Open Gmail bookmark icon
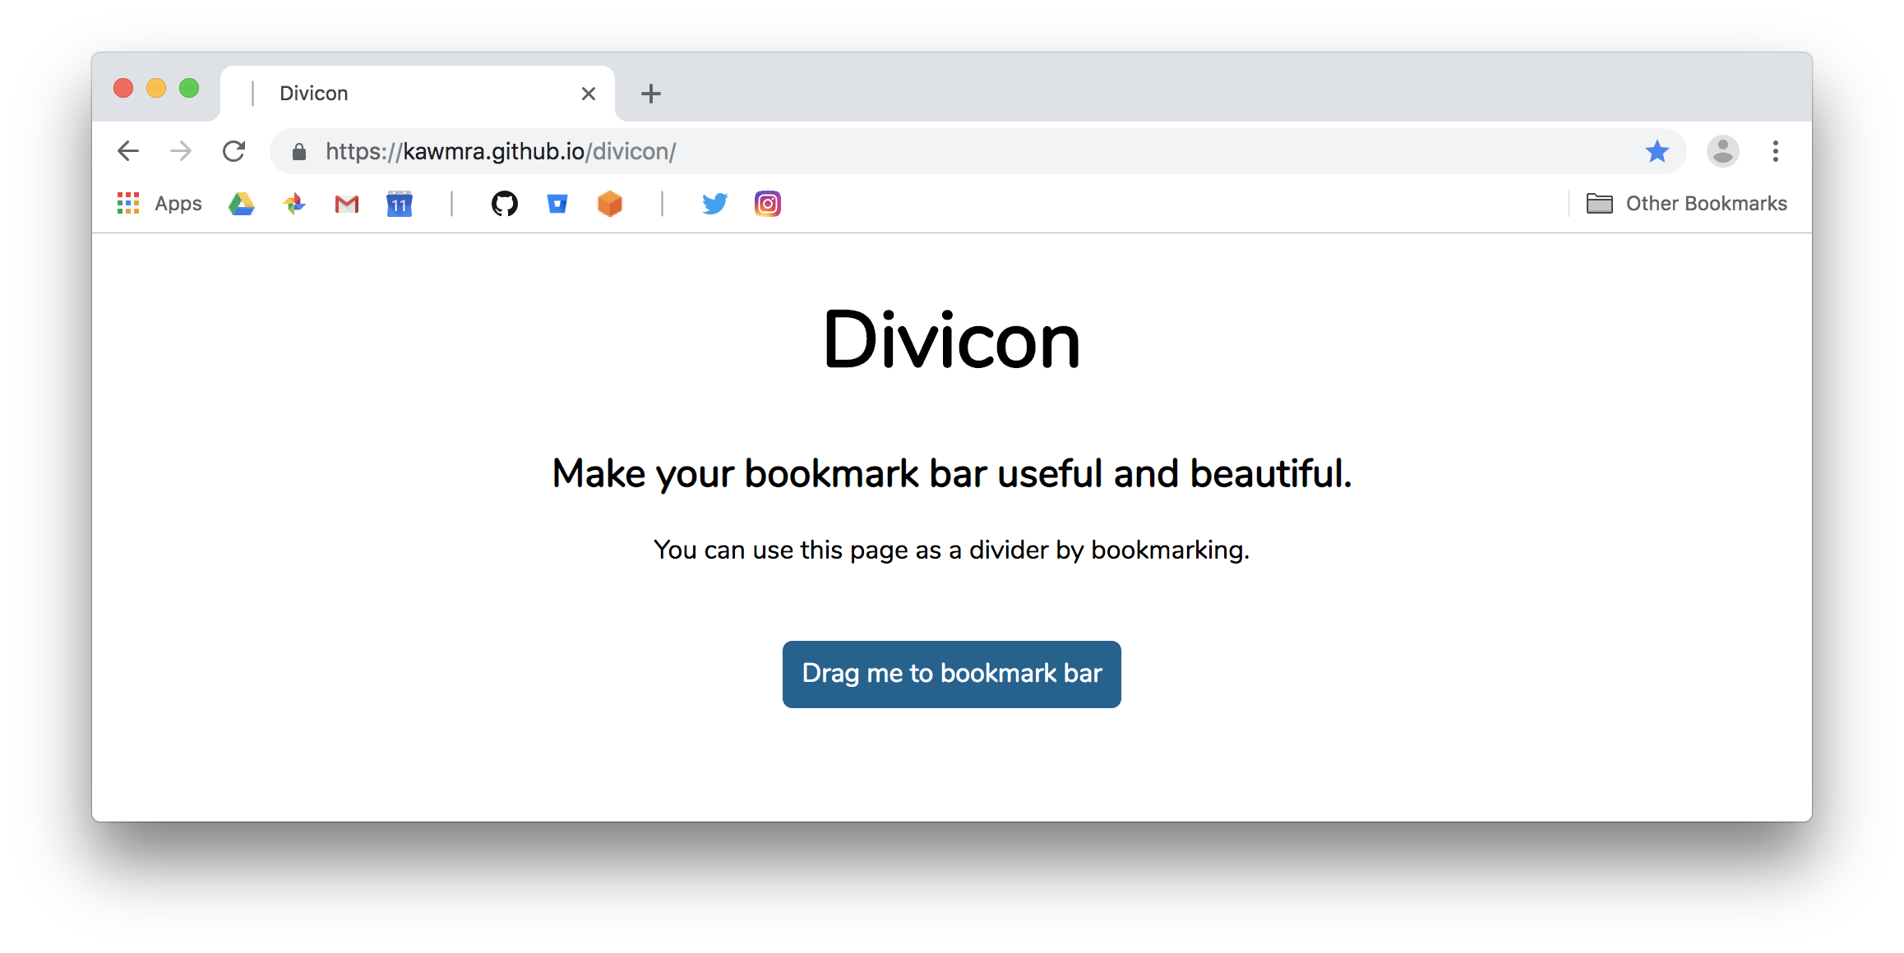The image size is (1904, 953). pos(347,204)
